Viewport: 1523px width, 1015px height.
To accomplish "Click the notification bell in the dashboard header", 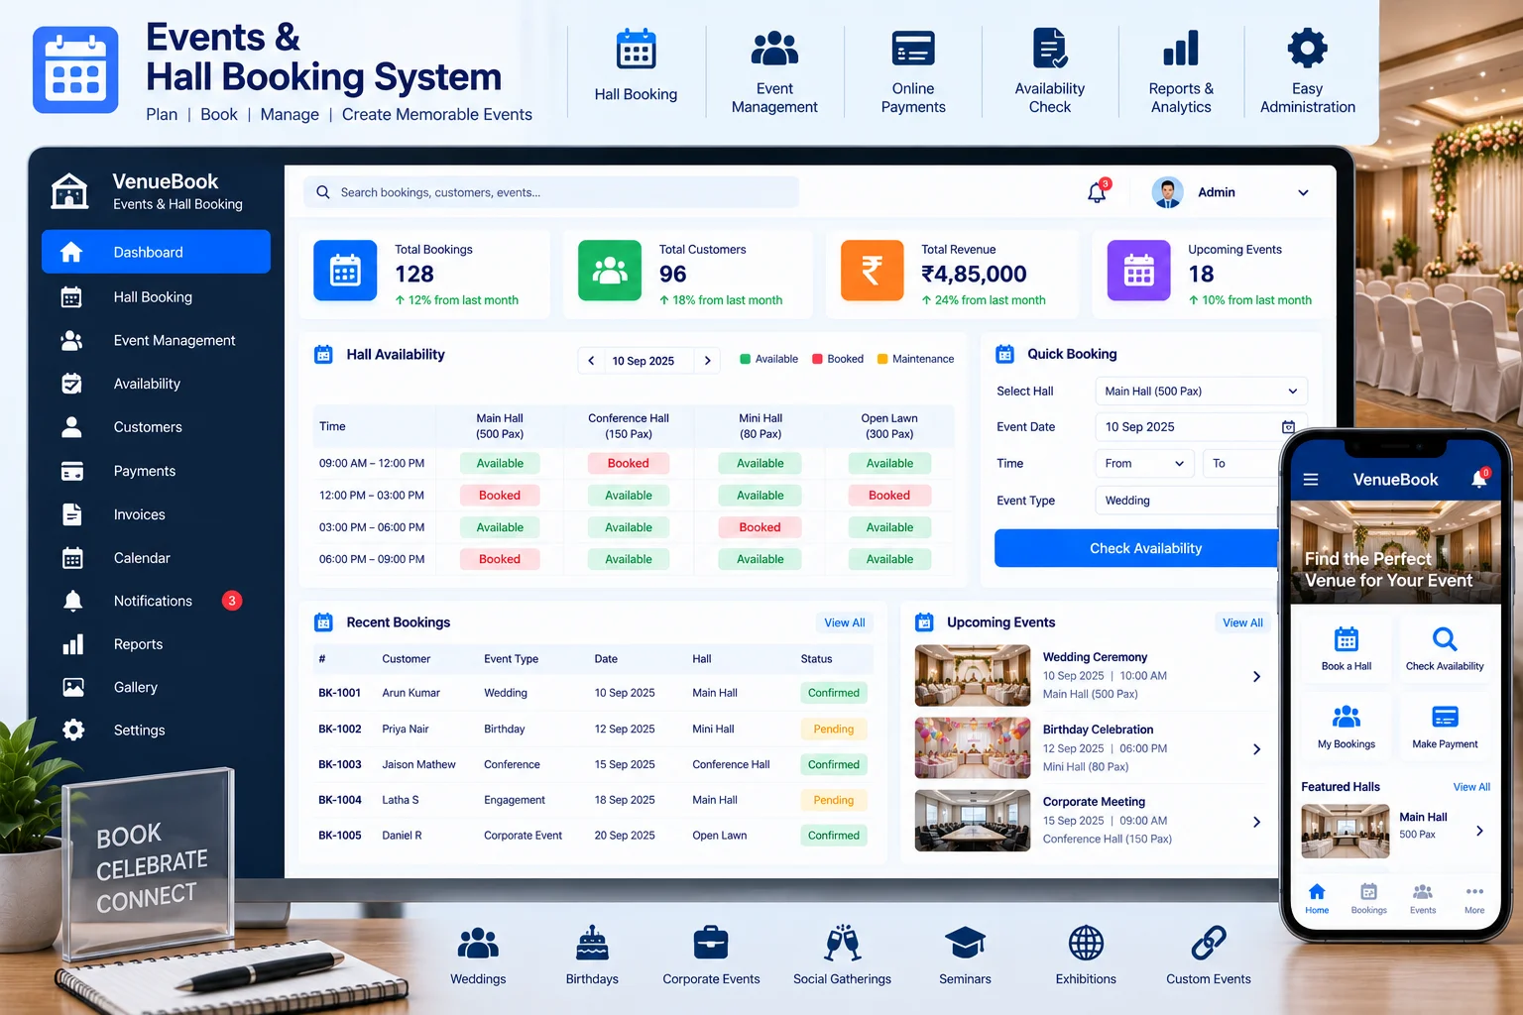I will (x=1097, y=192).
